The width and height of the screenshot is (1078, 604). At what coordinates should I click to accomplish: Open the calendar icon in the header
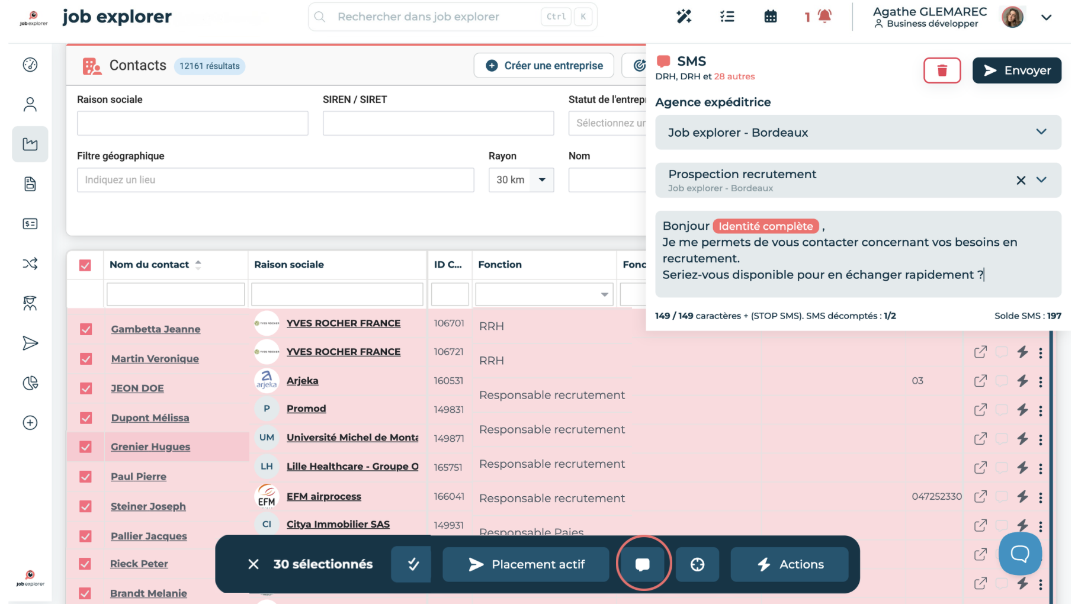coord(771,17)
